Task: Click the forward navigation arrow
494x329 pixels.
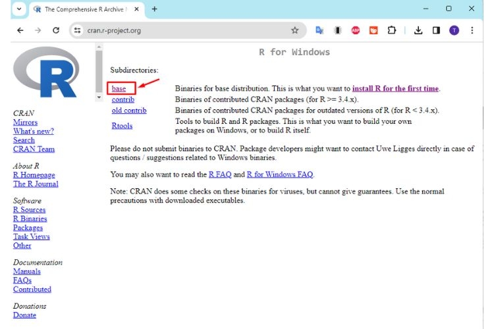Action: pos(38,30)
